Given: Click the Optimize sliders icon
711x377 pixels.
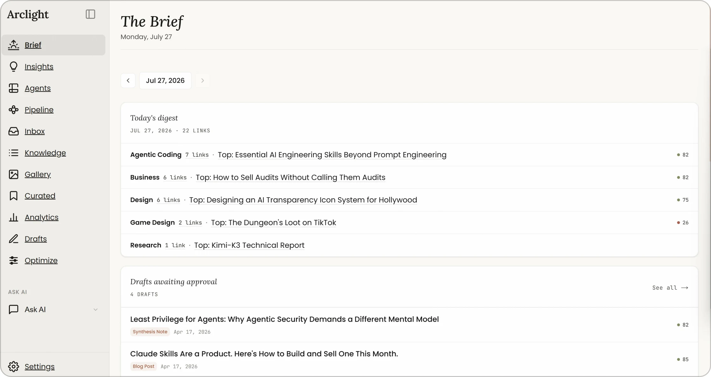Looking at the screenshot, I should tap(13, 260).
